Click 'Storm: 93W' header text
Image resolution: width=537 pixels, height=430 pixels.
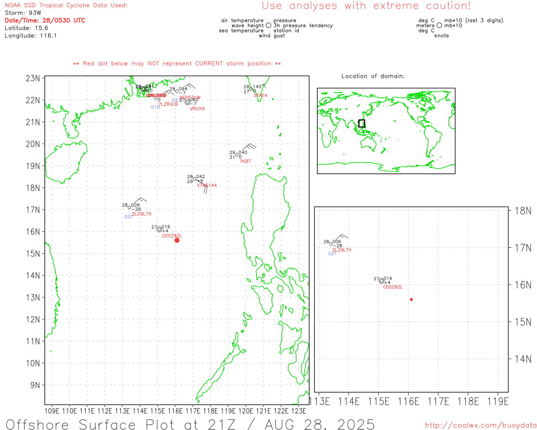[23, 13]
